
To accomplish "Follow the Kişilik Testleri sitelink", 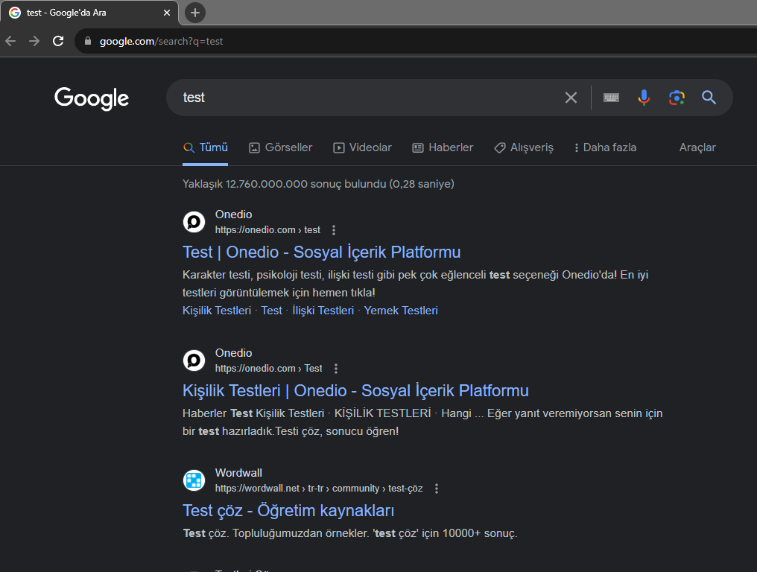I will coord(217,311).
